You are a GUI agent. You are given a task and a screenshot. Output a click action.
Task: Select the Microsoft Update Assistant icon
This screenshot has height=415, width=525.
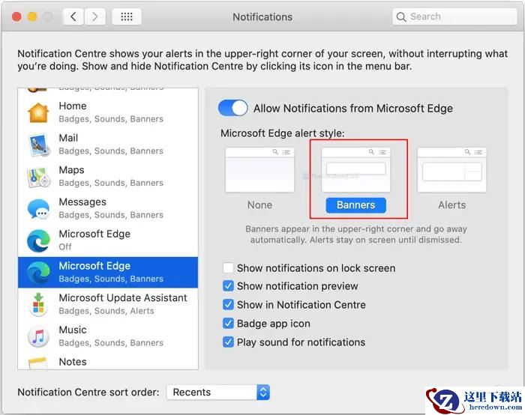[x=38, y=304]
